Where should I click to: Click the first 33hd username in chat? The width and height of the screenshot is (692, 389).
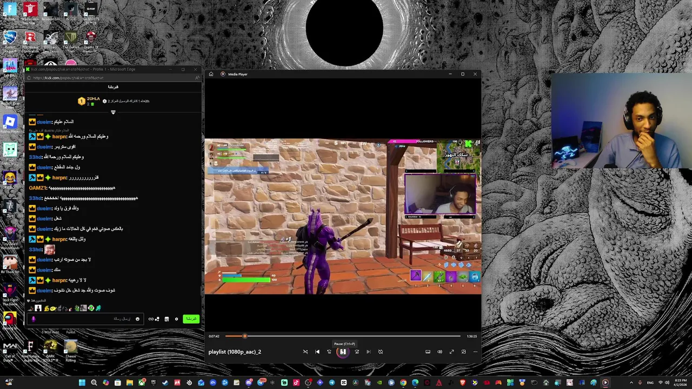click(35, 157)
